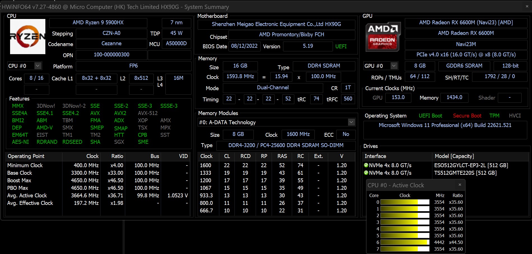The width and height of the screenshot is (532, 254).
Task: Click the AMD-V feature label
Action: tap(45, 128)
